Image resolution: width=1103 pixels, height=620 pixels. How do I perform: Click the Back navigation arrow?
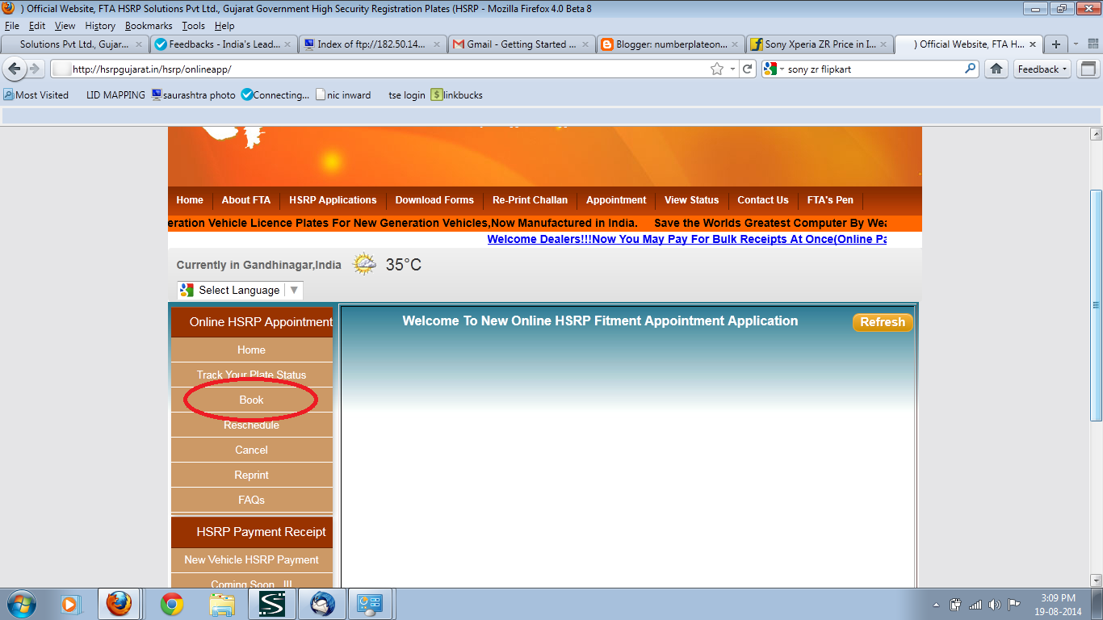tap(14, 69)
